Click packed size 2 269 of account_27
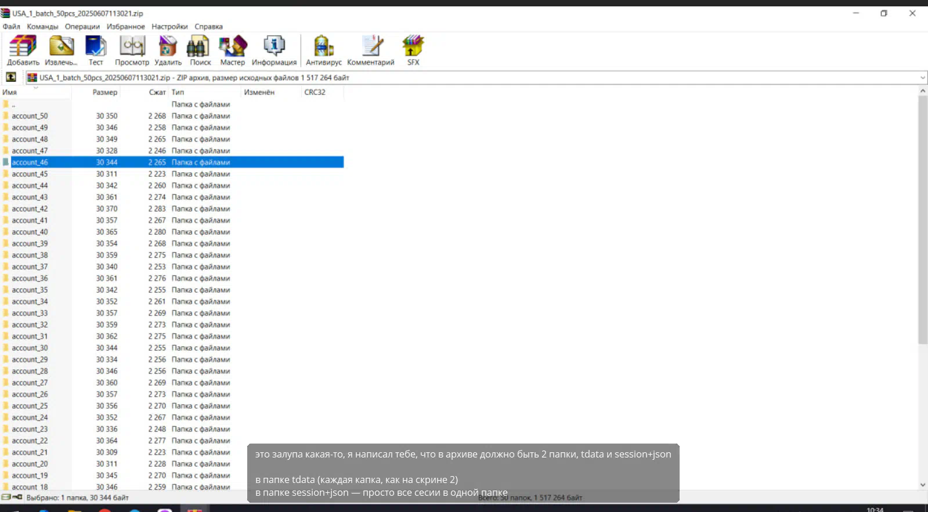 point(157,383)
